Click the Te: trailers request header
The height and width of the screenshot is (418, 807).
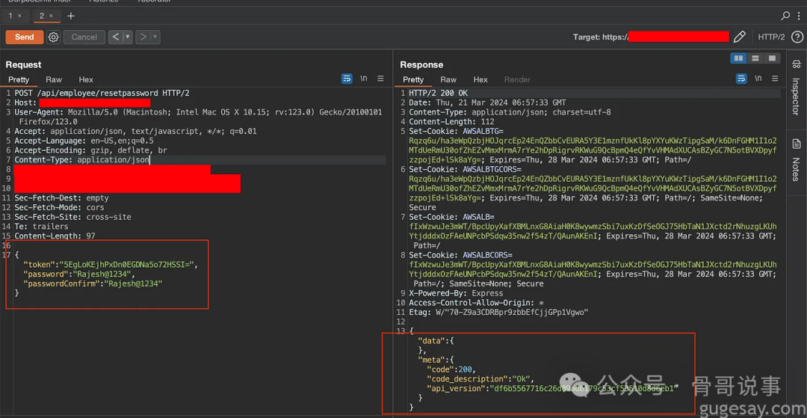point(41,227)
